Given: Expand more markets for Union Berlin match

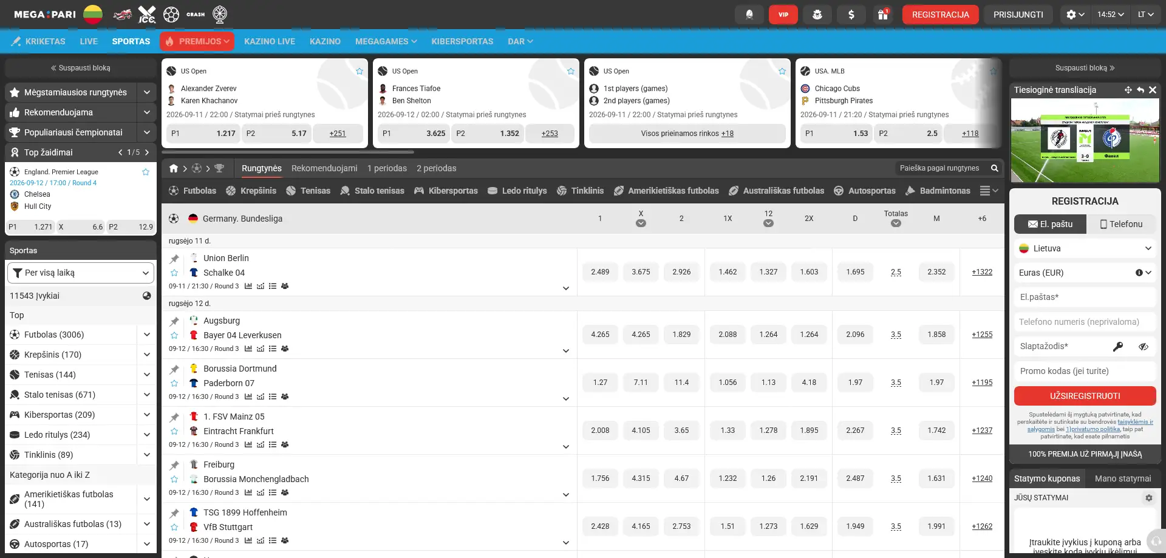Looking at the screenshot, I should pos(566,288).
